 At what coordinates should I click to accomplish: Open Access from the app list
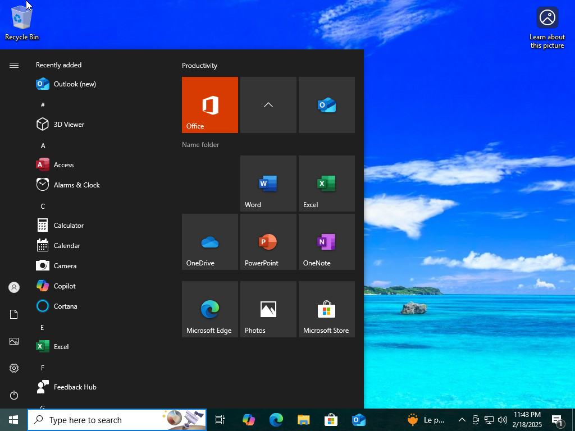99,165
